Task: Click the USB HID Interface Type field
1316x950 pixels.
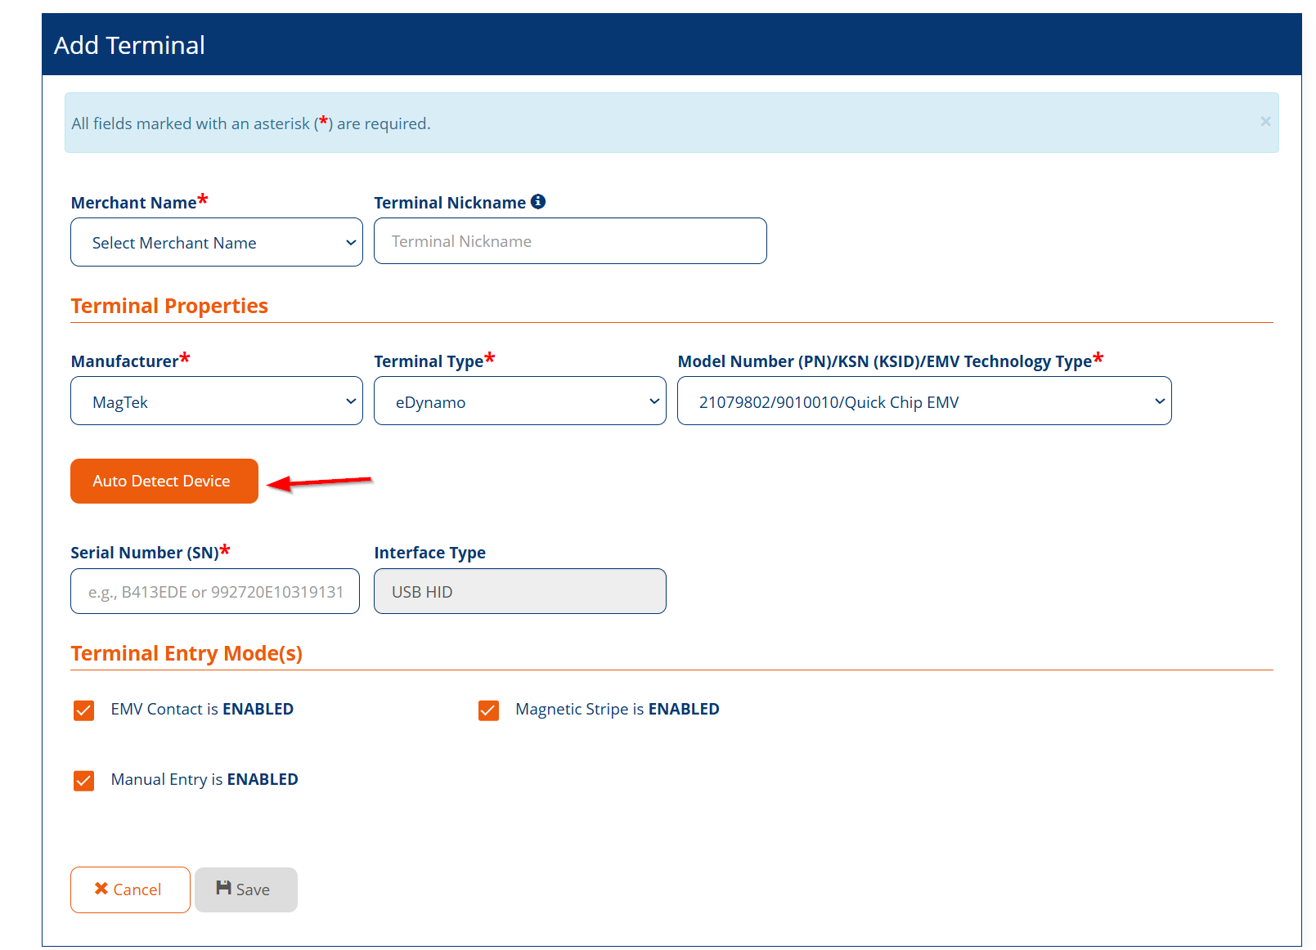Action: [x=519, y=592]
